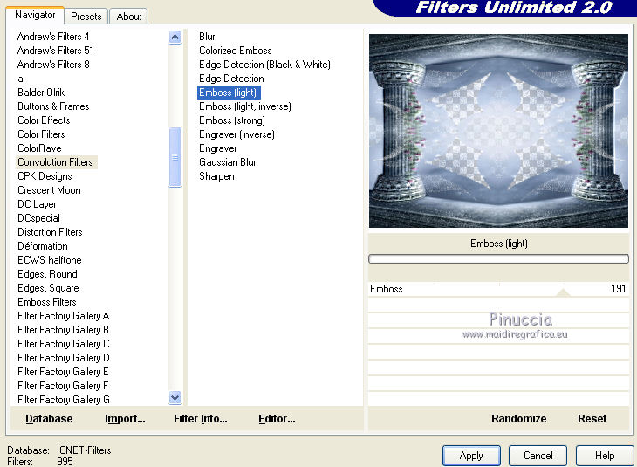Choose the Emboss (light) filter

click(229, 93)
